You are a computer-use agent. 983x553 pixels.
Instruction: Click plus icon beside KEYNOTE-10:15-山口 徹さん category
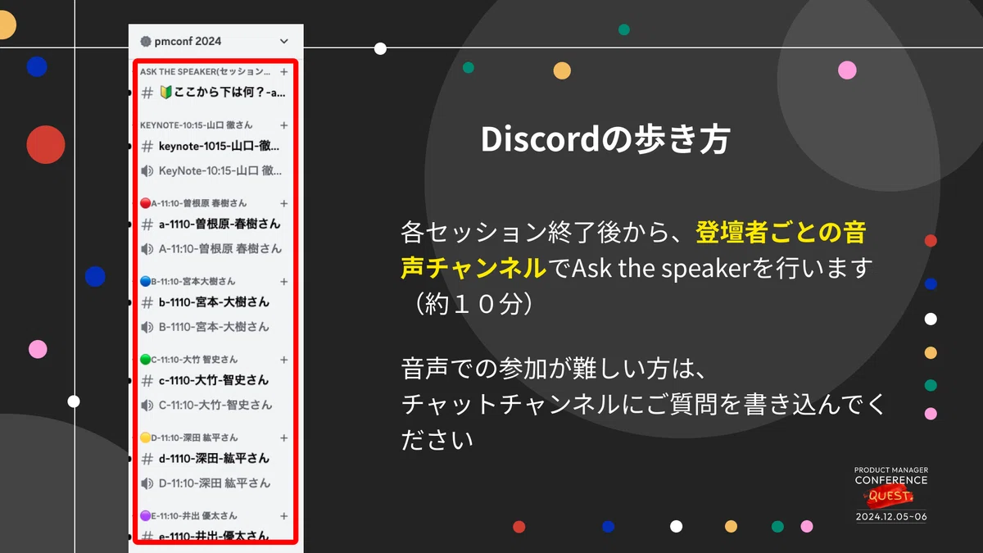283,125
